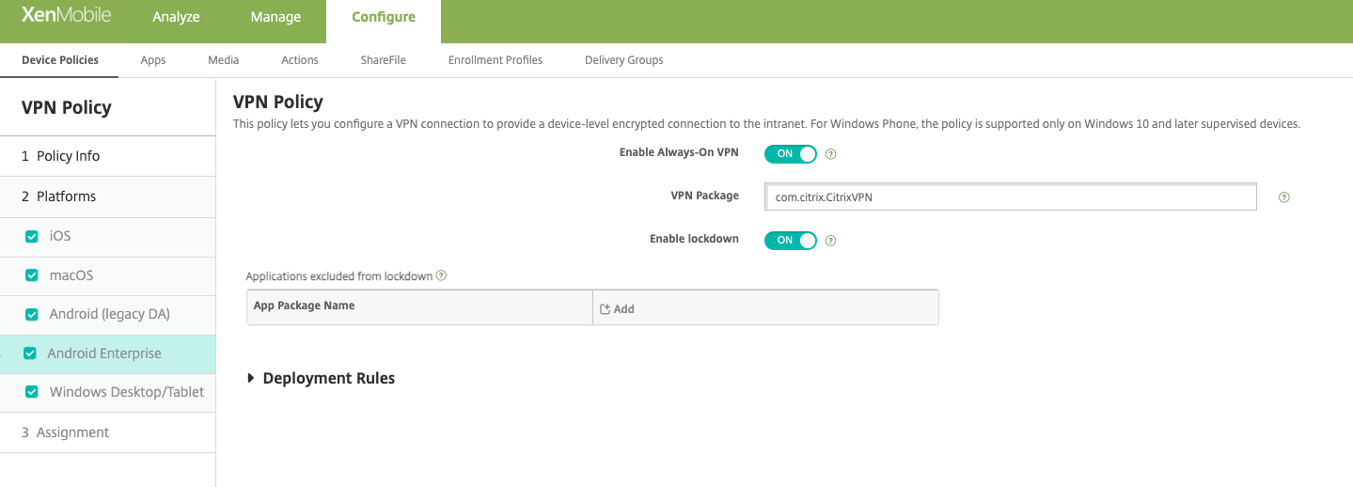Screen dimensions: 1353x487
Task: Select Android (legacy DA) platform item
Action: point(109,314)
